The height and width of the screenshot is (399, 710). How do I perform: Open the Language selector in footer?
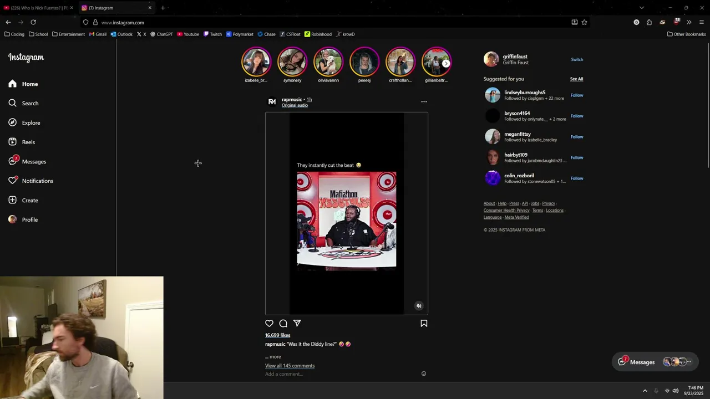[492, 217]
